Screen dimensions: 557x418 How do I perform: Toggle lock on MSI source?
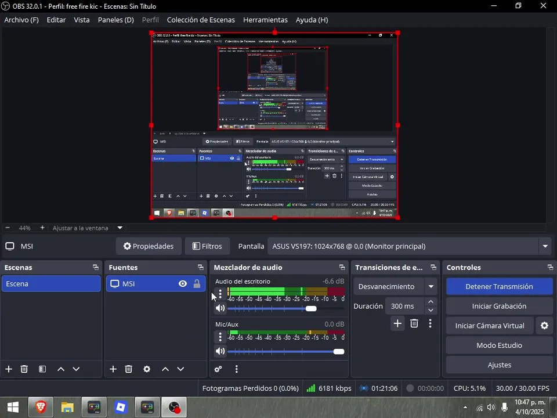click(x=197, y=284)
